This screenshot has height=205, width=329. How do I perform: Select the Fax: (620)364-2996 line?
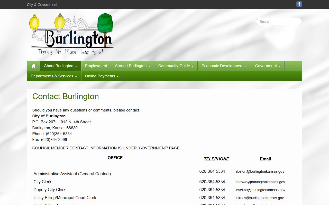click(x=50, y=140)
